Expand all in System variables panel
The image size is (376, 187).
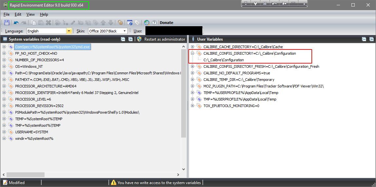pos(130,39)
